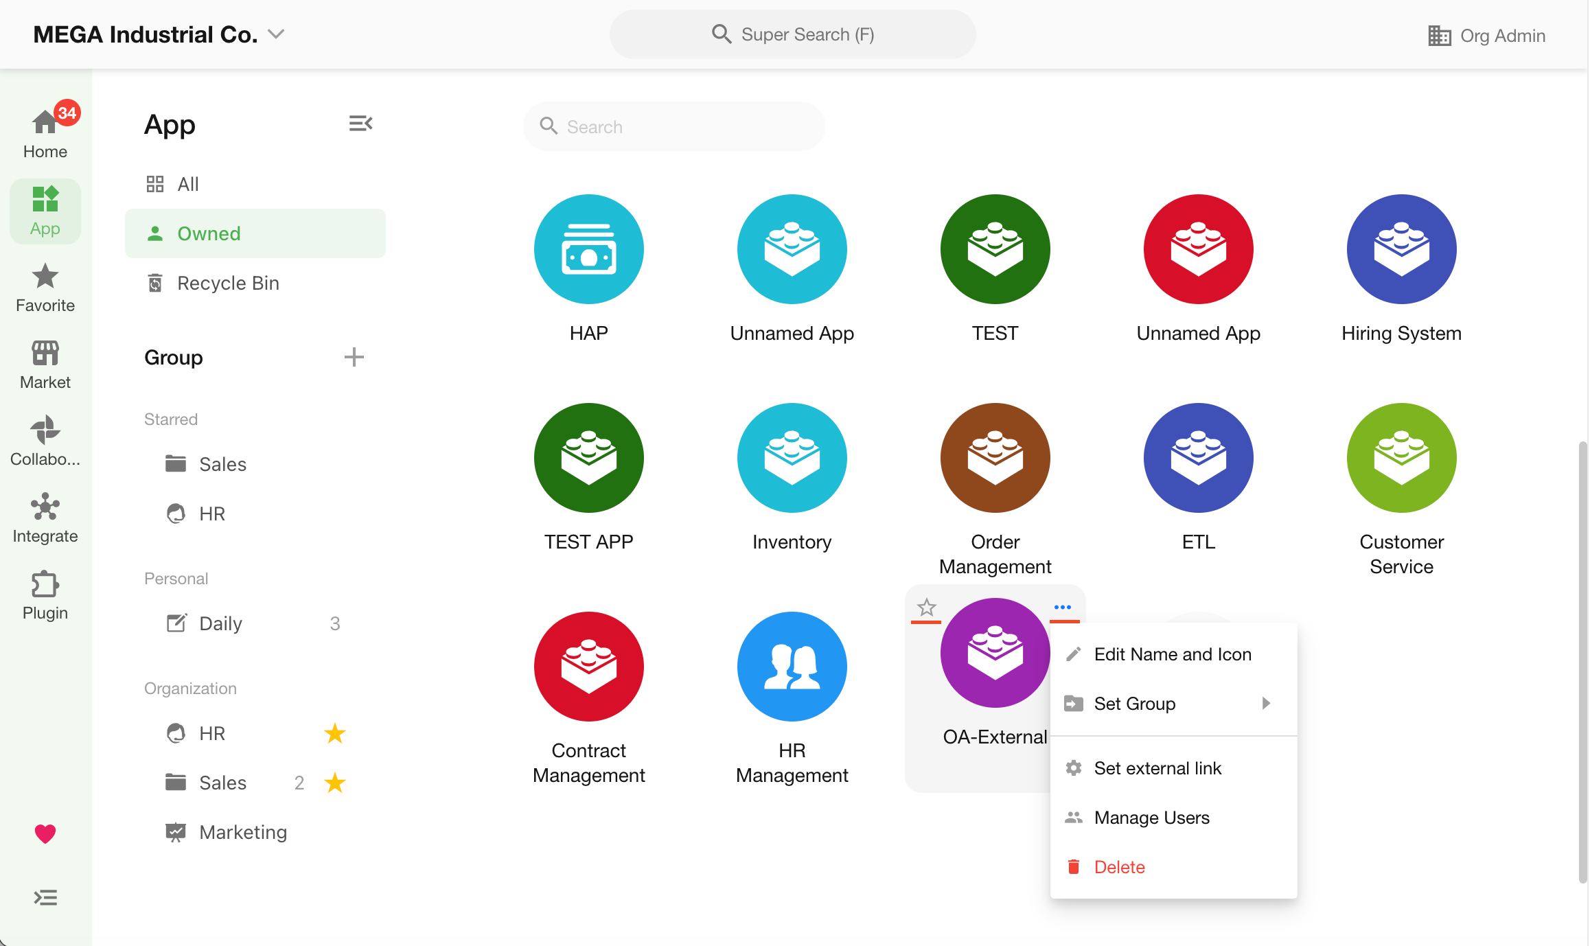Viewport: 1590px width, 946px height.
Task: Open the Integrate sidebar section
Action: coord(45,518)
